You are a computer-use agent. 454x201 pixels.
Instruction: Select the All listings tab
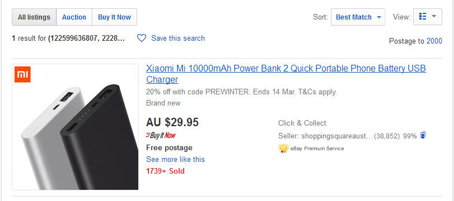point(34,17)
